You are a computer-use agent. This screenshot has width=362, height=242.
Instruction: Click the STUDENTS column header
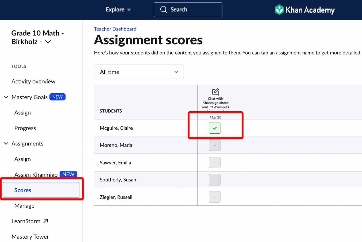pyautogui.click(x=111, y=111)
